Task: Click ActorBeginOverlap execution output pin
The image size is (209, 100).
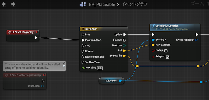Action: [43, 81]
